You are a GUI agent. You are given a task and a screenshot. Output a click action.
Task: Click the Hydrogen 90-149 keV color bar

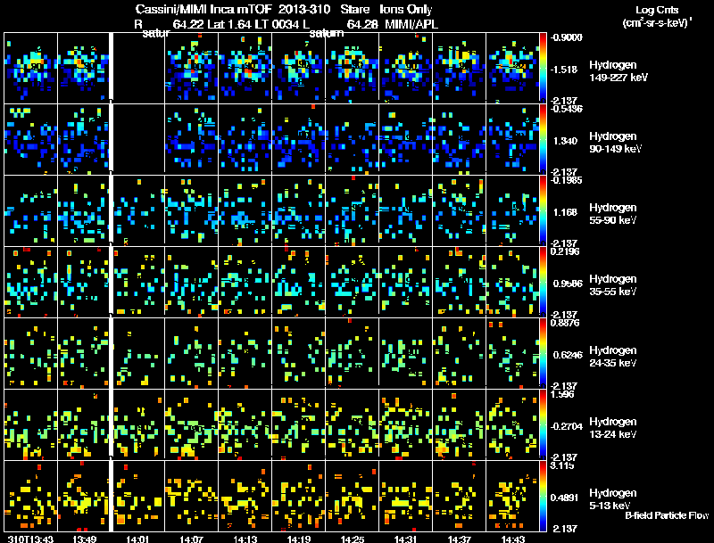click(x=543, y=139)
